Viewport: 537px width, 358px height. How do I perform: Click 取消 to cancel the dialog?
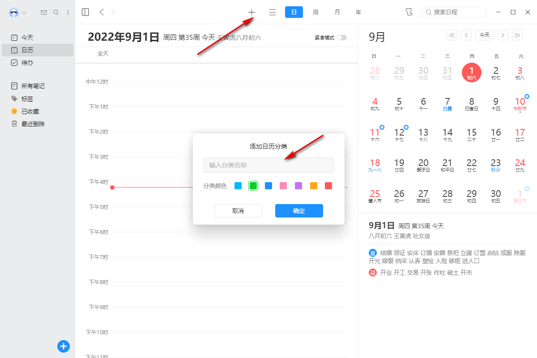238,211
